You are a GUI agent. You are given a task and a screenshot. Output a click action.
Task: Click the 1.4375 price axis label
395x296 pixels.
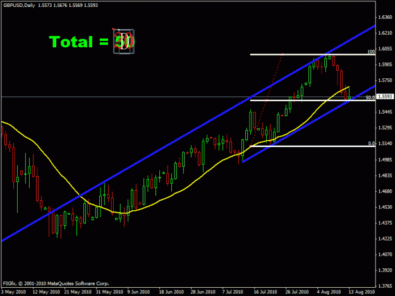(386, 223)
